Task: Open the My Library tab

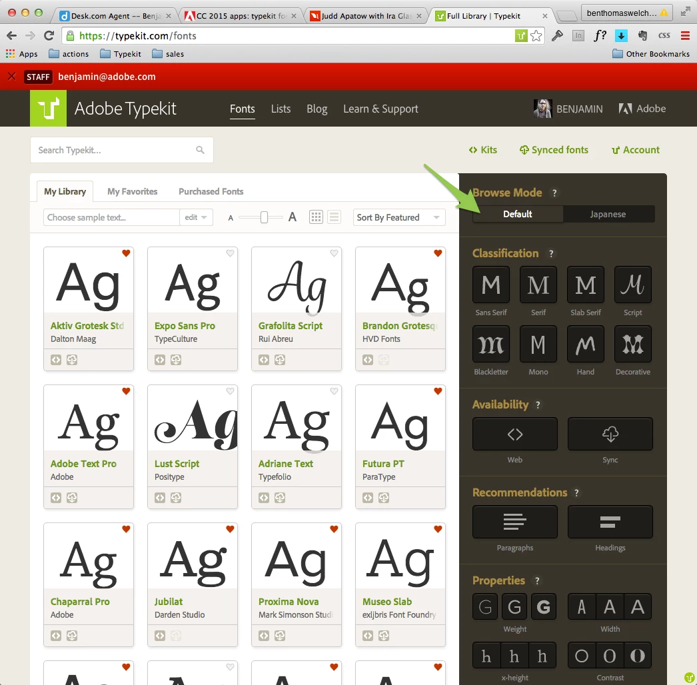Action: [65, 191]
